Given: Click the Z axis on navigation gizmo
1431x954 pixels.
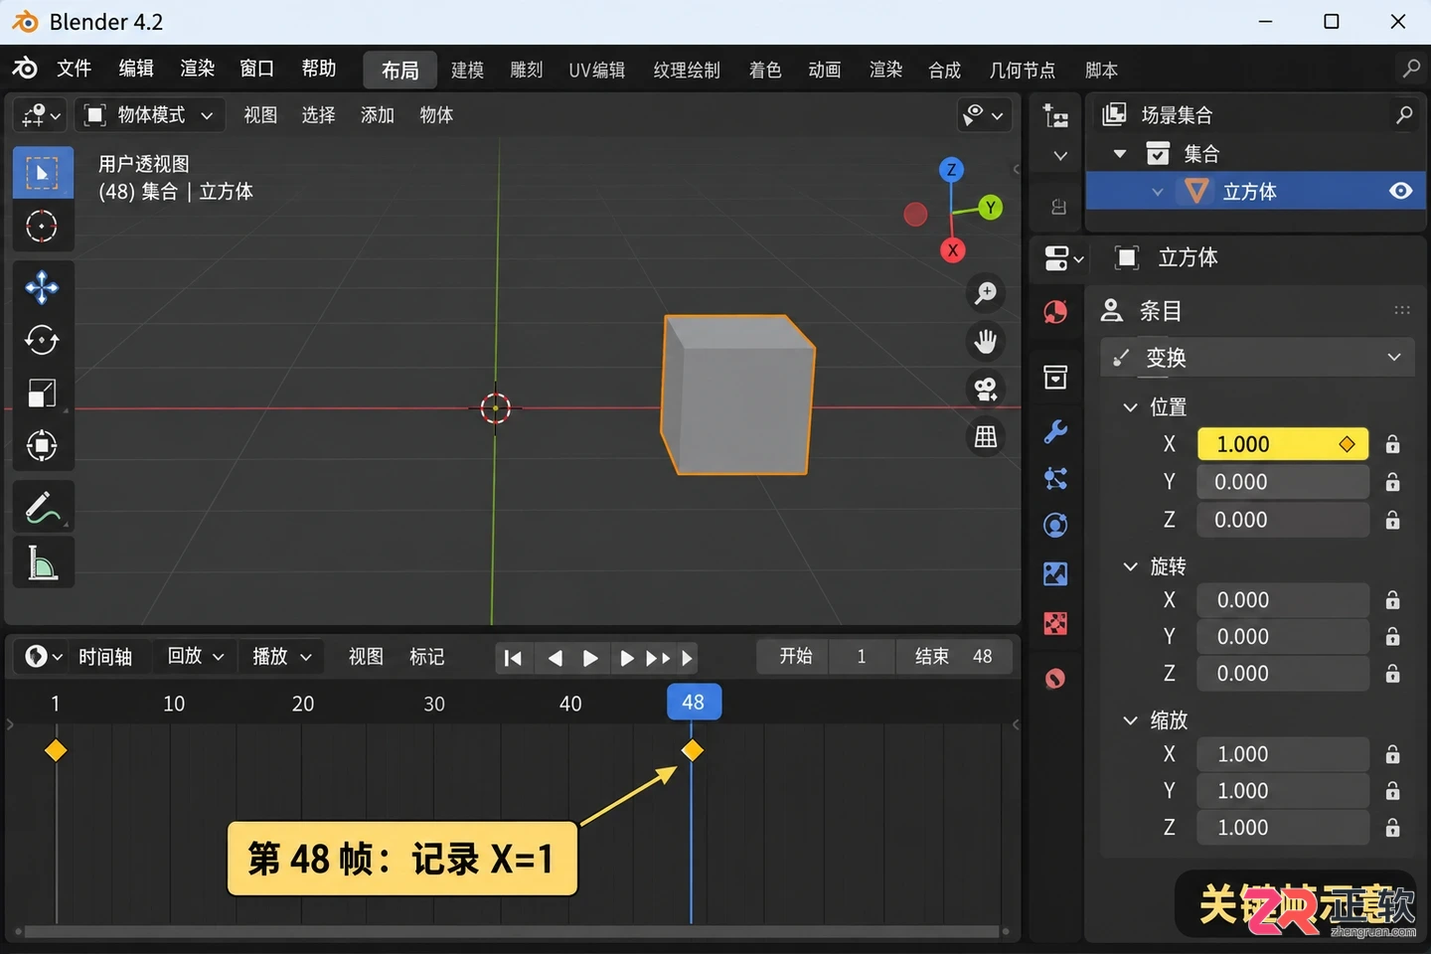Looking at the screenshot, I should 951,169.
